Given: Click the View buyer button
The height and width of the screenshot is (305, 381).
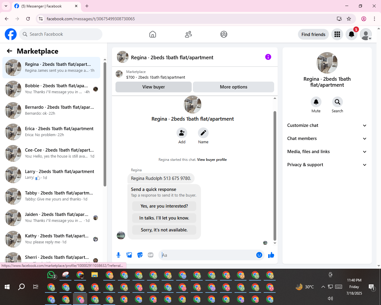Looking at the screenshot, I should 154,87.
